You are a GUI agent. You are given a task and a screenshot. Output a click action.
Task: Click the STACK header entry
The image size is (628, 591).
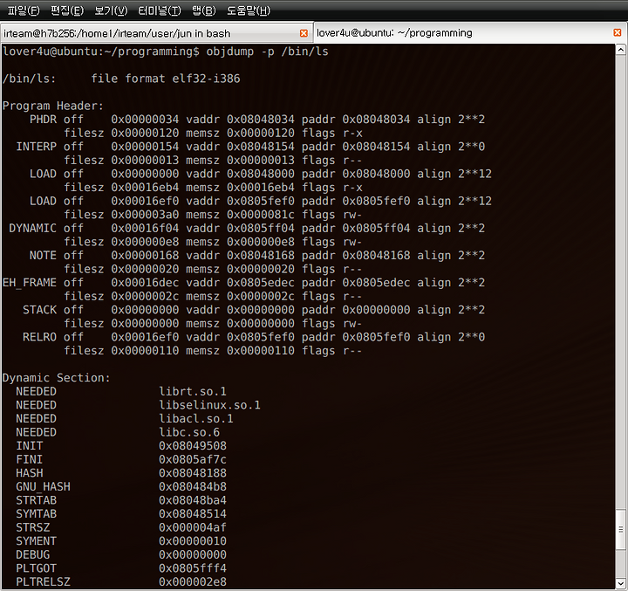click(39, 310)
